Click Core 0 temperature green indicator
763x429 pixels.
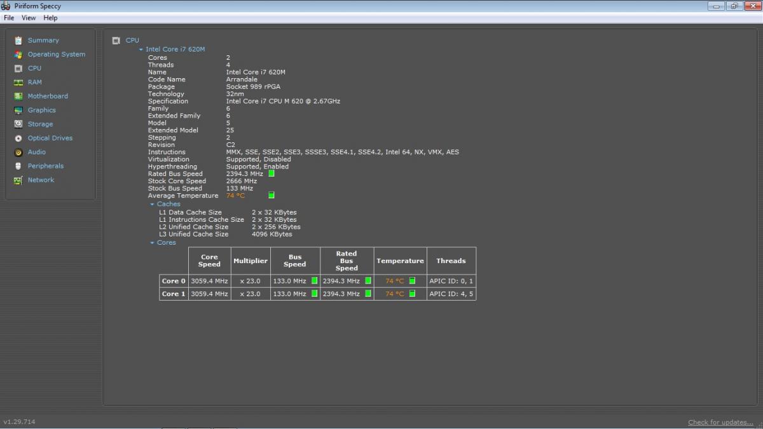(412, 280)
